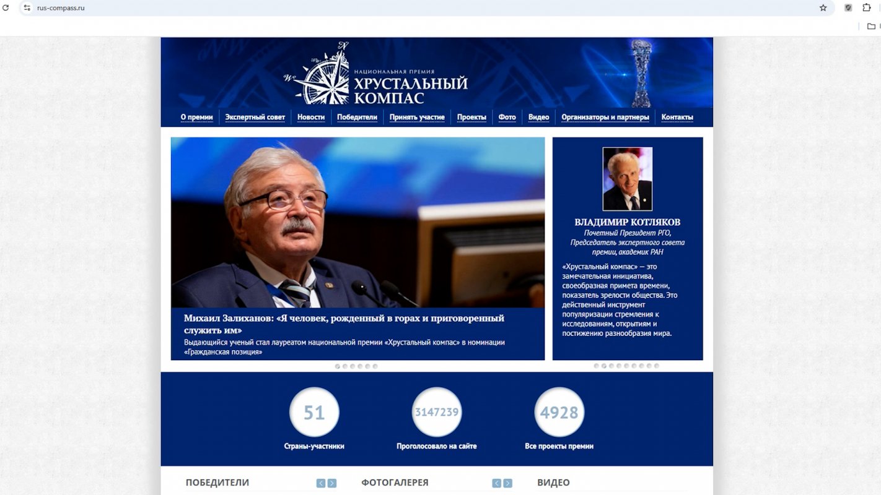Open the bookmarks folder icon
The width and height of the screenshot is (881, 495).
(871, 26)
